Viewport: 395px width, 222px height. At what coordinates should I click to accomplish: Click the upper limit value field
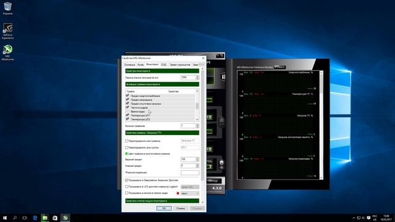pyautogui.click(x=188, y=159)
